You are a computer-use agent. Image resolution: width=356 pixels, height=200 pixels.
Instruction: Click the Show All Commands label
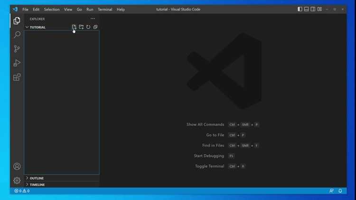[205, 124]
